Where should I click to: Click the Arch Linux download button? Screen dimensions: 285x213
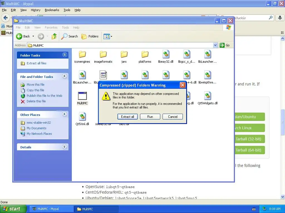(x=250, y=128)
